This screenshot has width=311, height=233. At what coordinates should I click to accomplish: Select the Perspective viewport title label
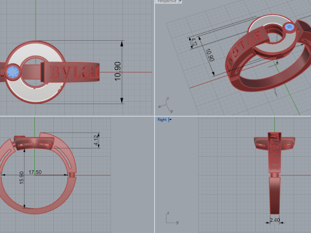pyautogui.click(x=167, y=1)
